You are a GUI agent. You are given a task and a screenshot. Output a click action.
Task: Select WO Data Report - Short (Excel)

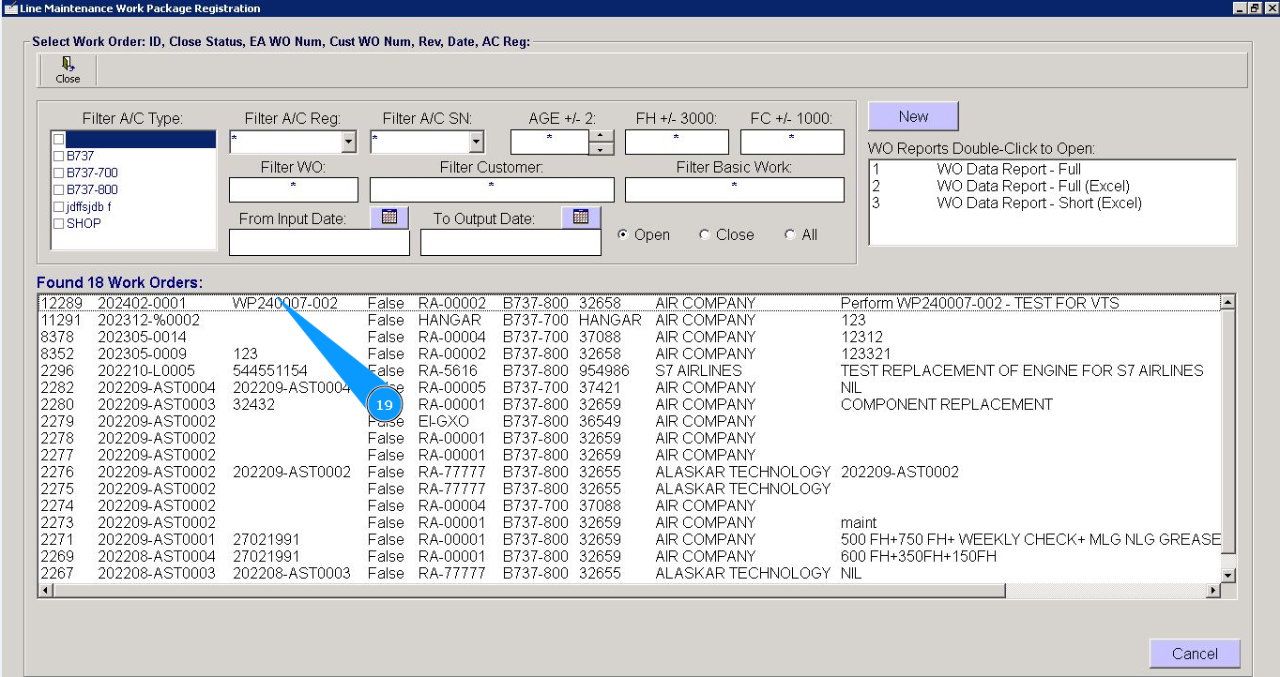1038,203
